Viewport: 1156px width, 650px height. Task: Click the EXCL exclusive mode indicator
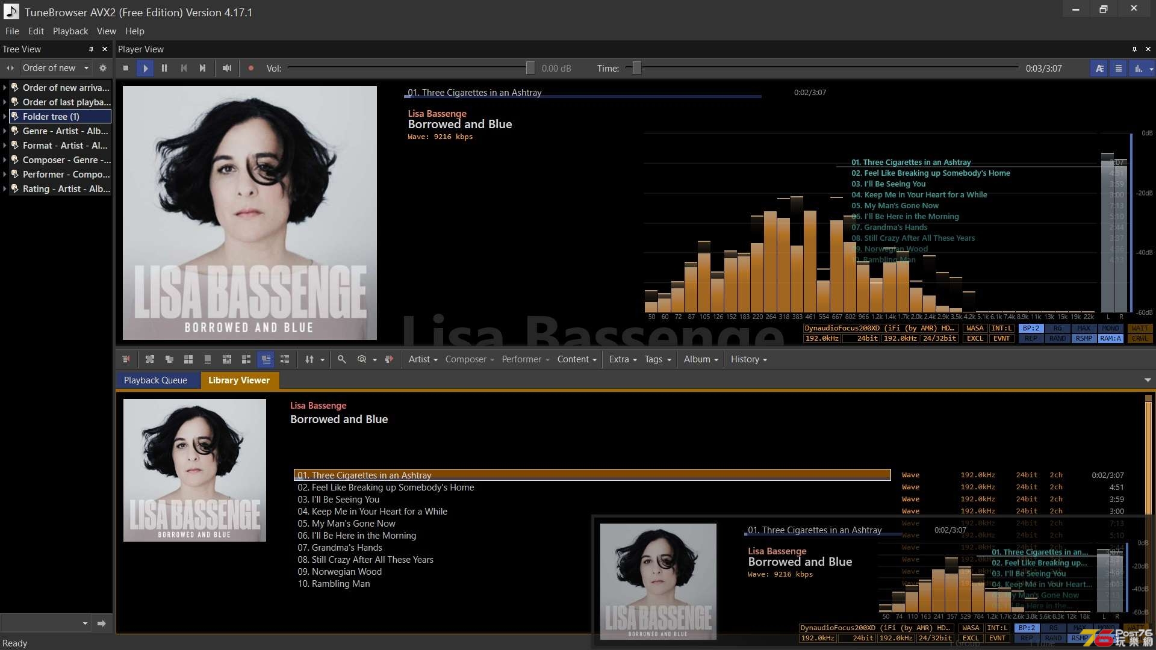pyautogui.click(x=975, y=338)
